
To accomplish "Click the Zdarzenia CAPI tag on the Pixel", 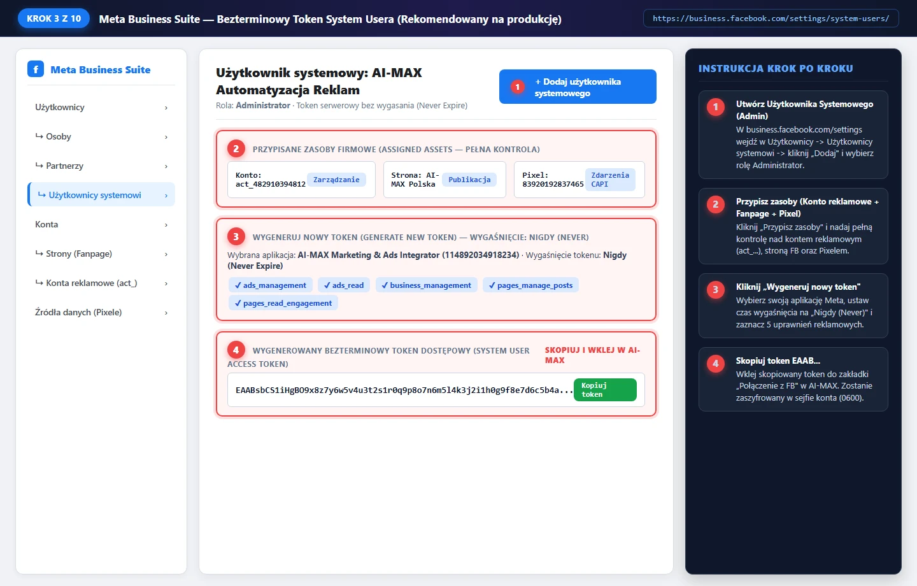I will [610, 180].
